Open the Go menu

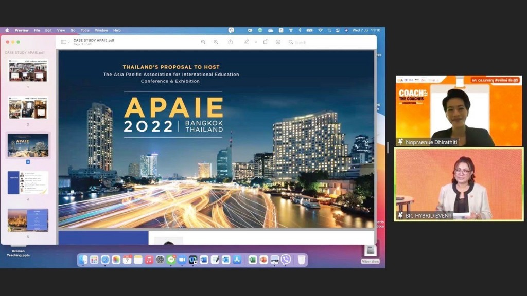coord(73,30)
